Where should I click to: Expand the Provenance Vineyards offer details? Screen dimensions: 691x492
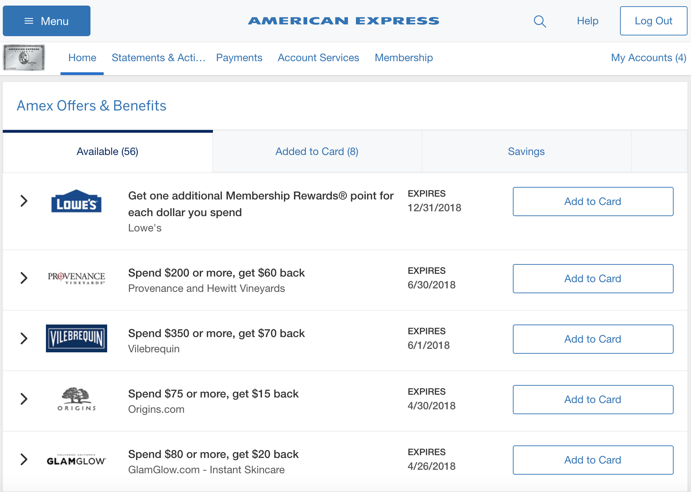tap(24, 278)
